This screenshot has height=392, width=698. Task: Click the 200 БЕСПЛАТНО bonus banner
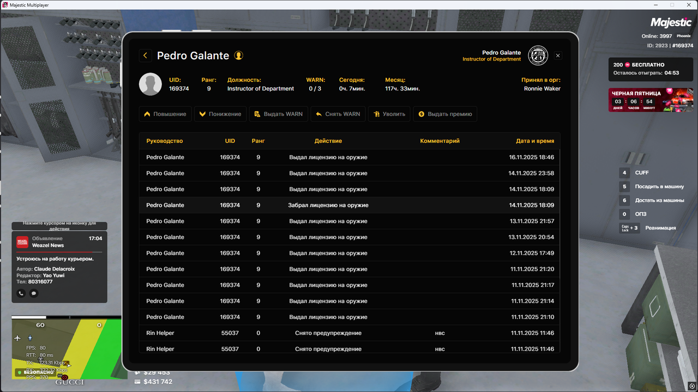point(651,69)
